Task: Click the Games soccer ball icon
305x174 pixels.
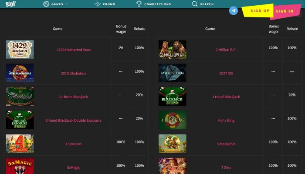Action: pos(46,4)
